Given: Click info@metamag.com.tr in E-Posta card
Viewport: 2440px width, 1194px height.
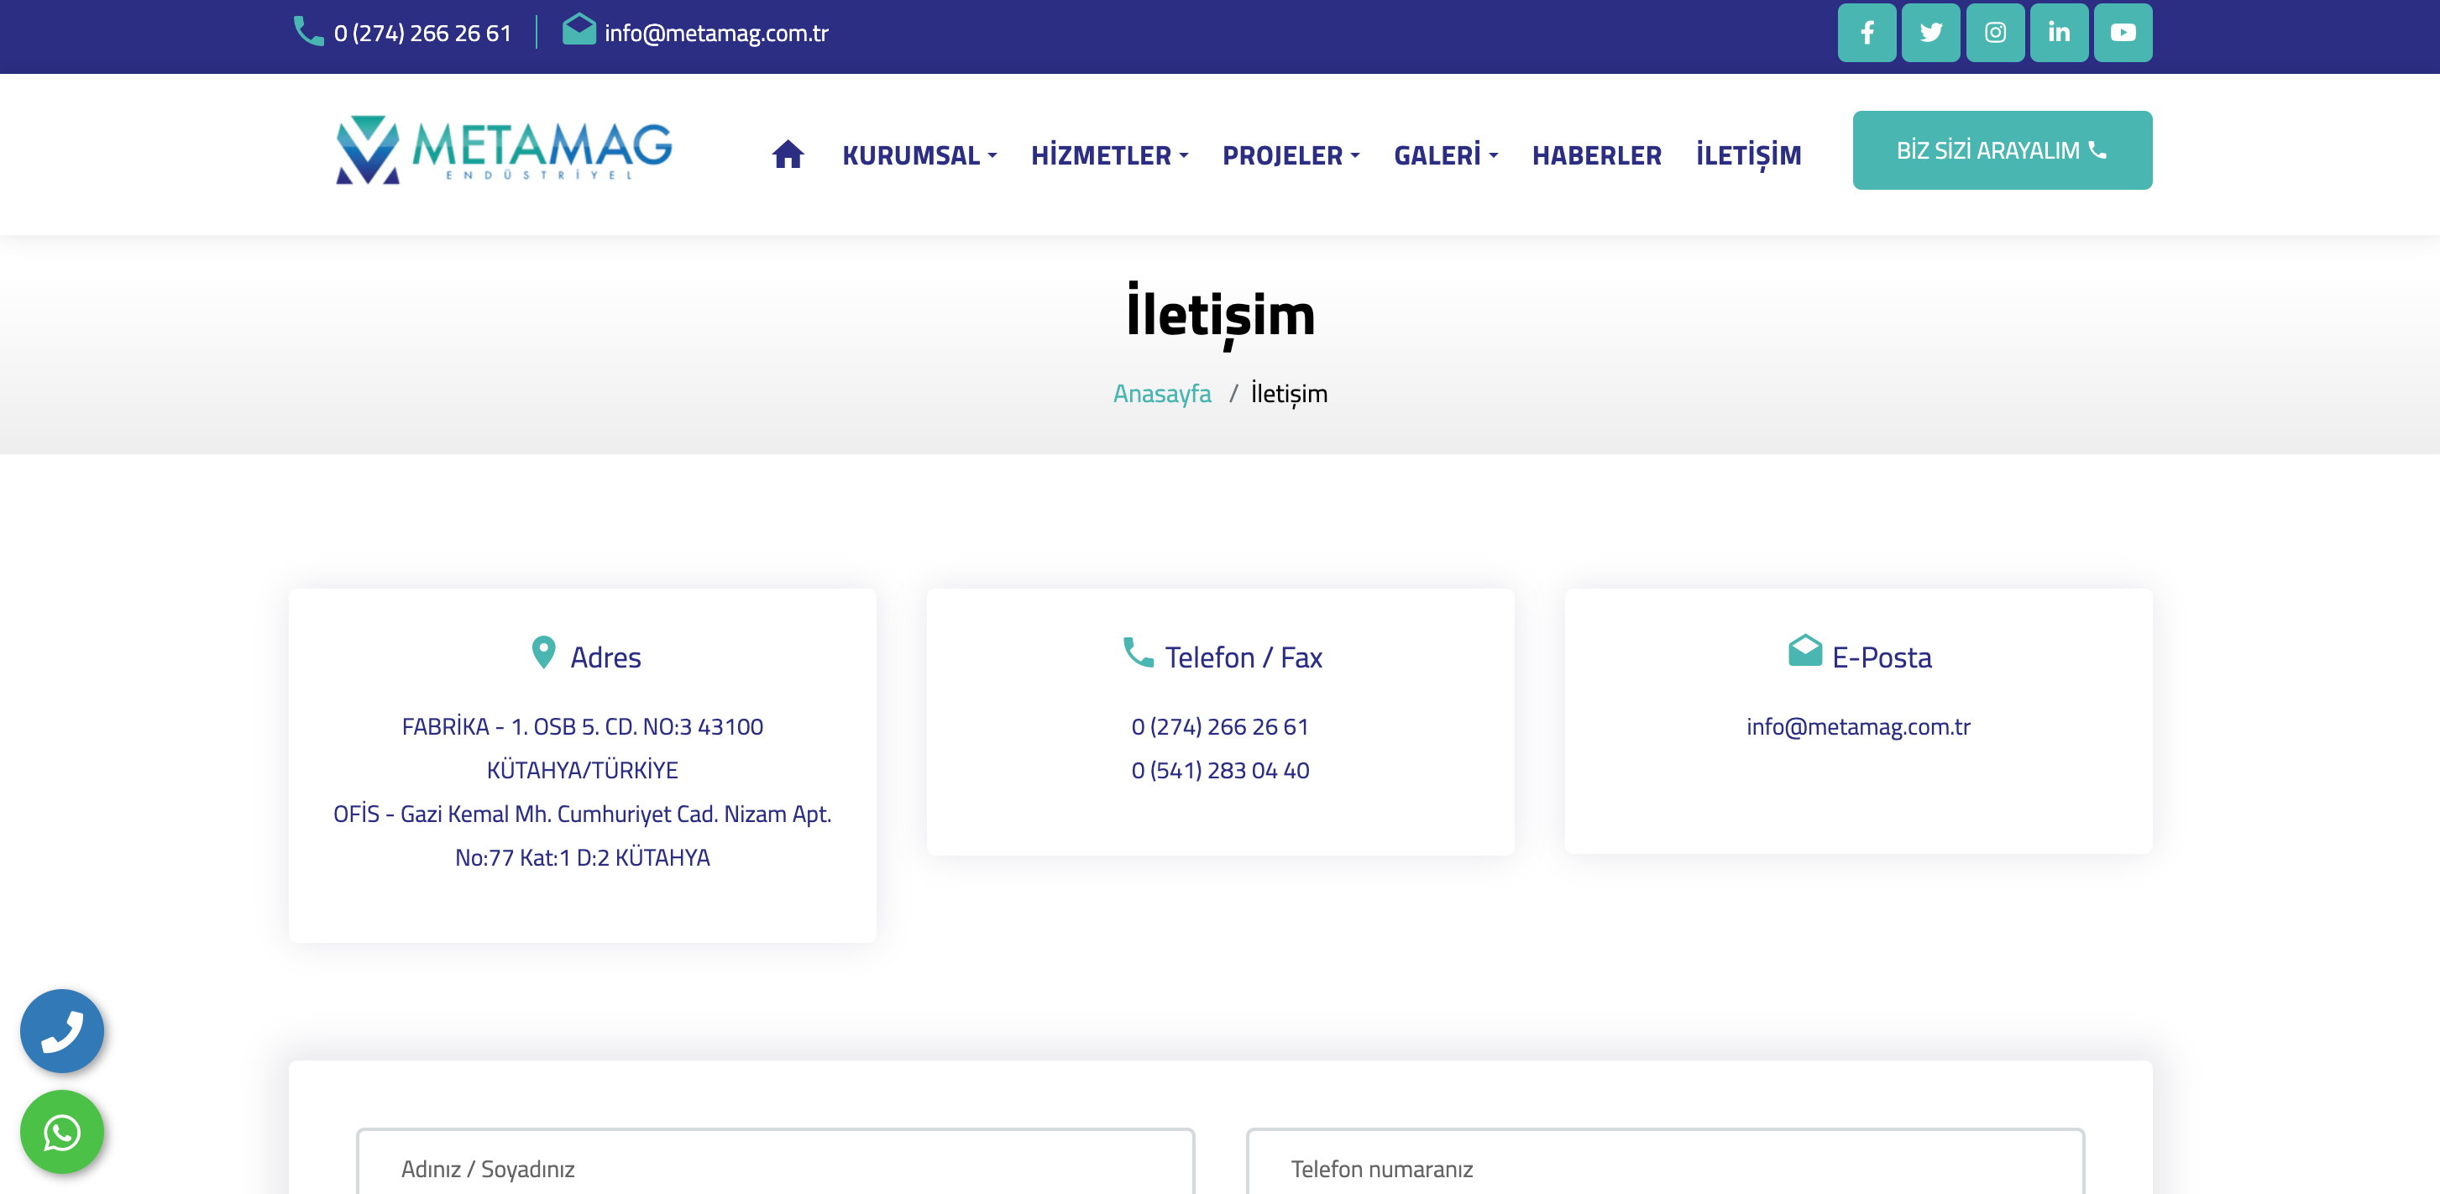Looking at the screenshot, I should point(1857,726).
